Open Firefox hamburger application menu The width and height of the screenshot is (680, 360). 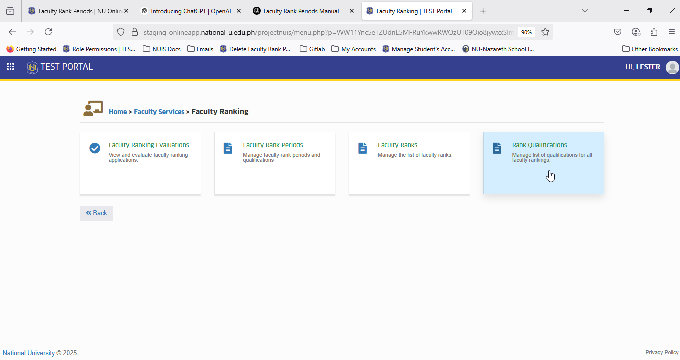coord(672,32)
